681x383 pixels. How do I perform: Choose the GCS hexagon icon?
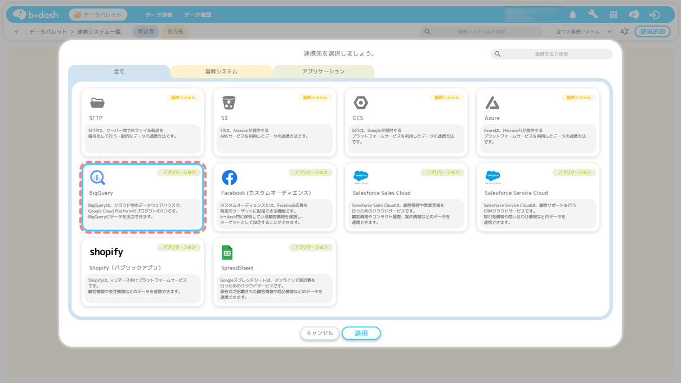coord(361,103)
